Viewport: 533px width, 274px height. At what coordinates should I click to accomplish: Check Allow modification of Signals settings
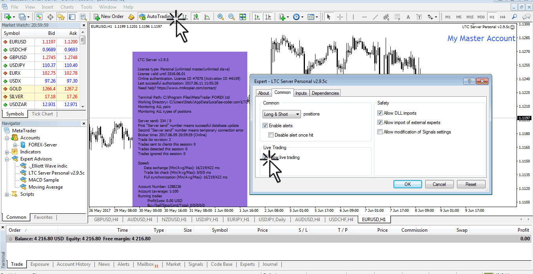[380, 132]
